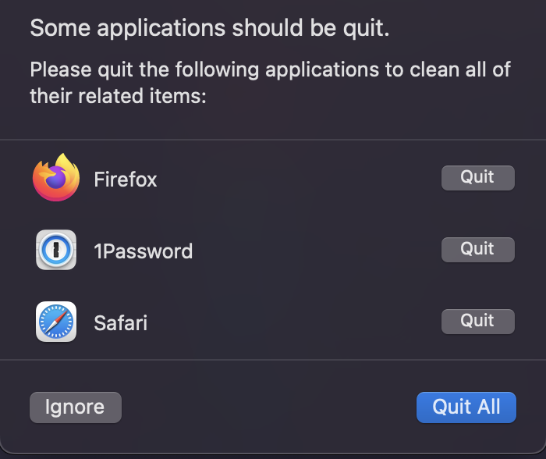Quit the Firefox application

click(x=477, y=177)
